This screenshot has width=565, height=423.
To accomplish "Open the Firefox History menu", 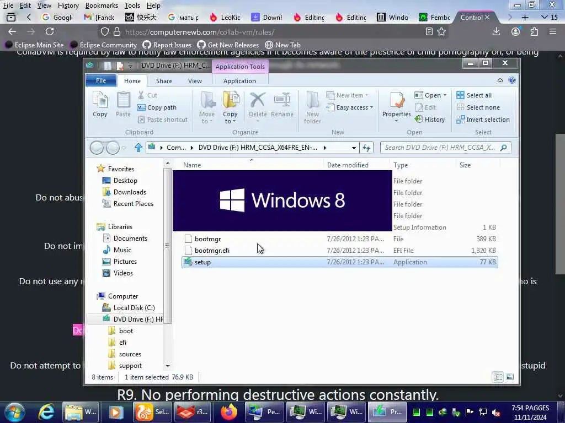I will [68, 6].
